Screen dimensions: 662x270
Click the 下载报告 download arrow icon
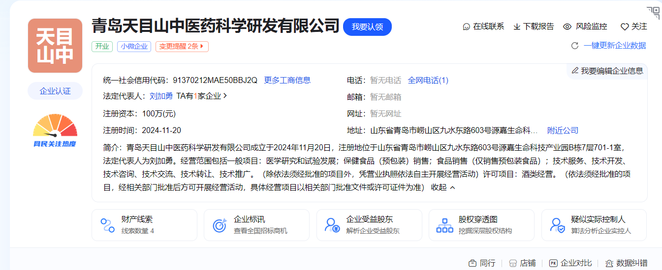pos(517,27)
